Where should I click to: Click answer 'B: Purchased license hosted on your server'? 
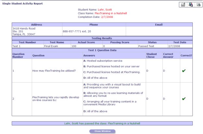(x=111, y=66)
